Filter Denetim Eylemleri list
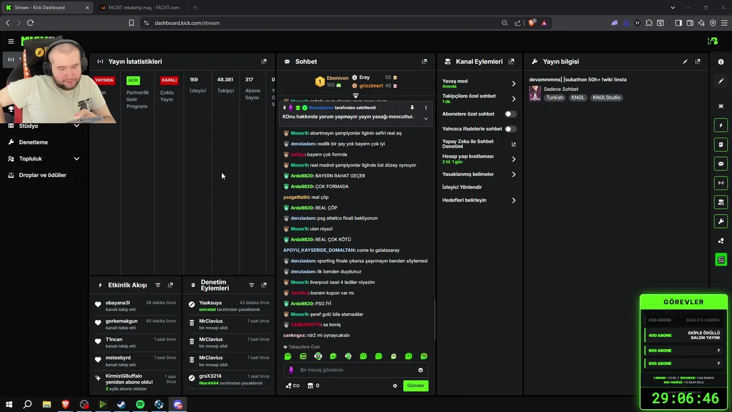 (251, 285)
